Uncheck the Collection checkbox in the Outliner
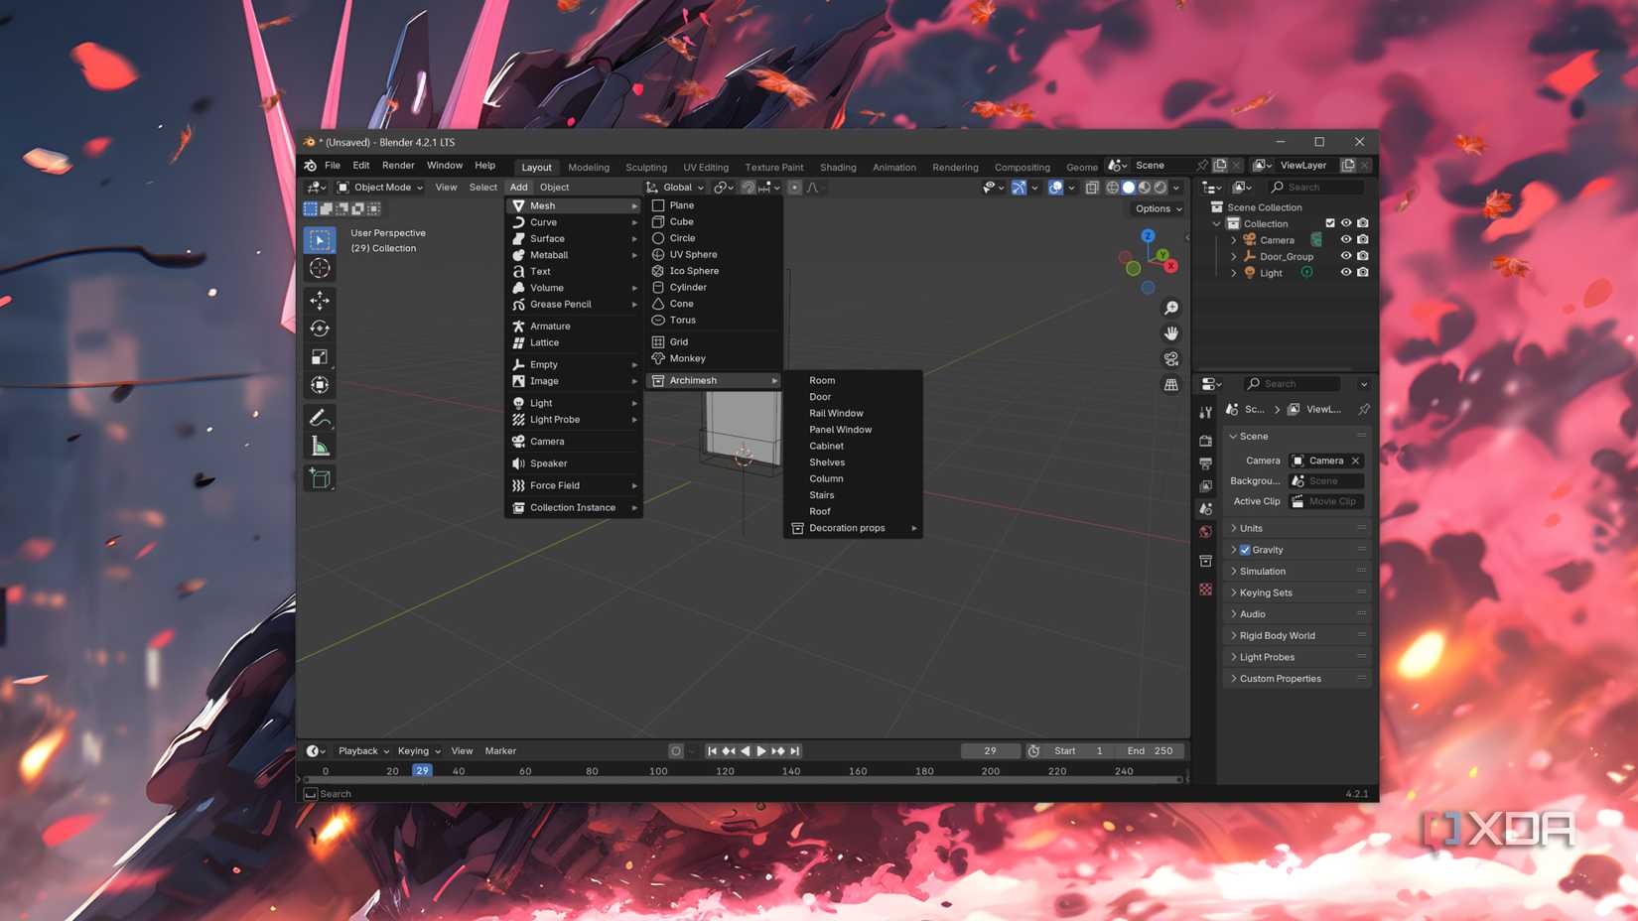The height and width of the screenshot is (921, 1638). tap(1330, 223)
